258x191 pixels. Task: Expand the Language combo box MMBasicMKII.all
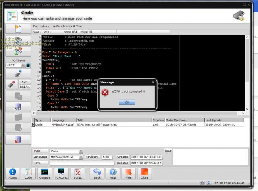pos(81,157)
